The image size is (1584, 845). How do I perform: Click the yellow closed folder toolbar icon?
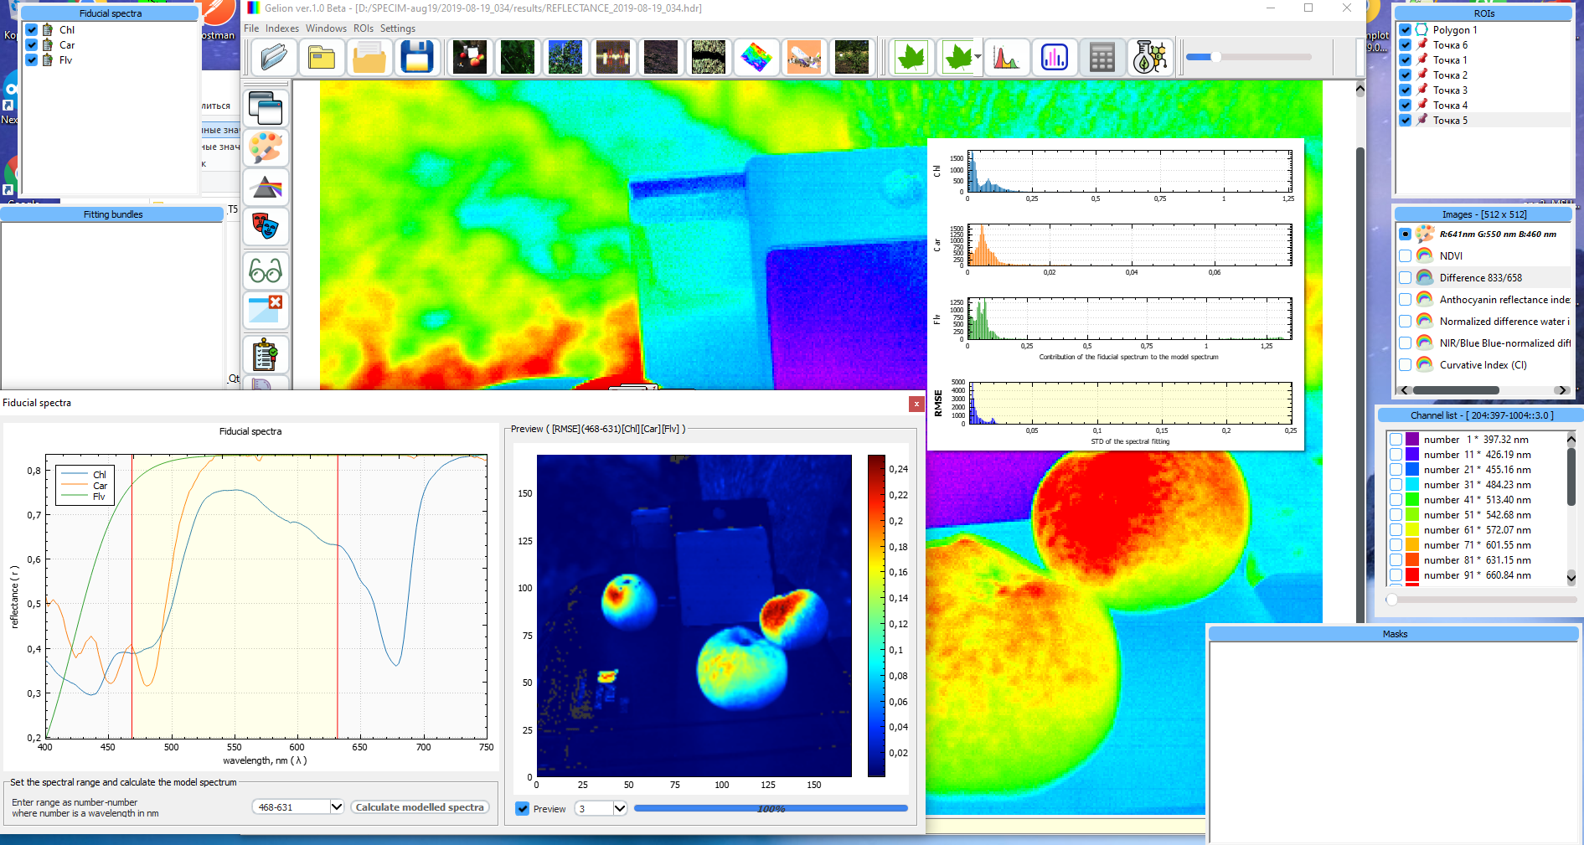point(322,58)
